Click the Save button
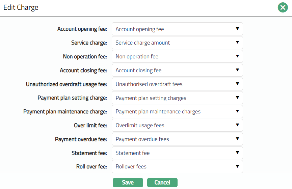 click(x=128, y=183)
